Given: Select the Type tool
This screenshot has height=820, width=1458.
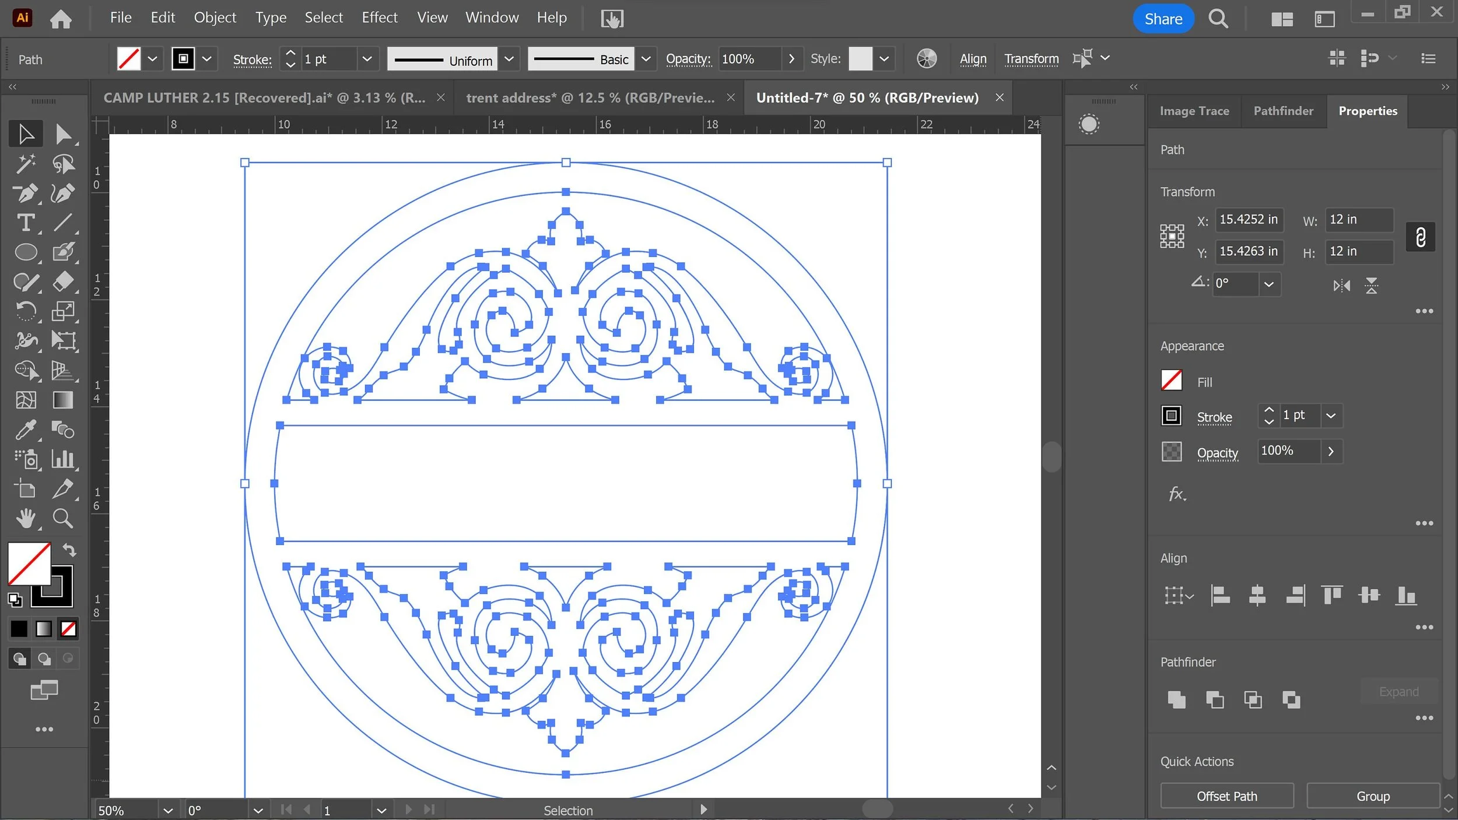Looking at the screenshot, I should point(26,223).
